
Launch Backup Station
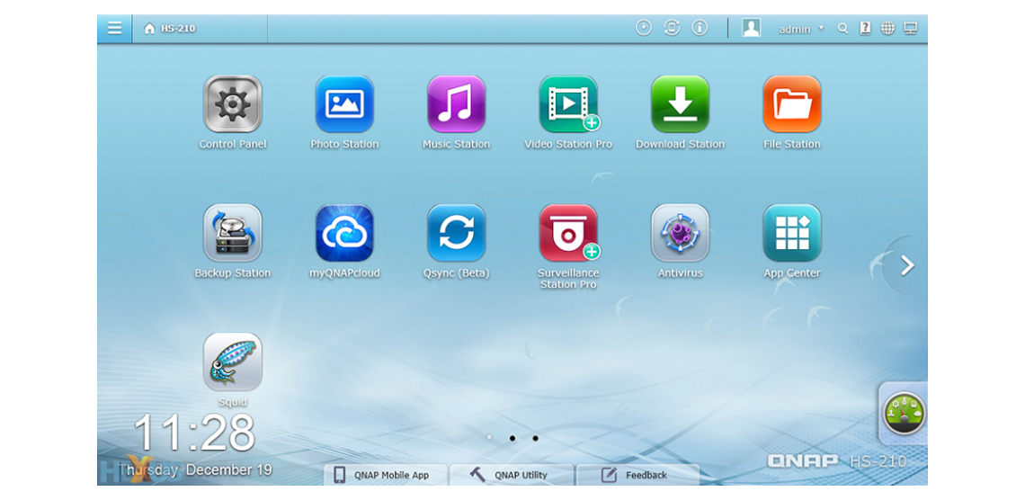click(233, 233)
